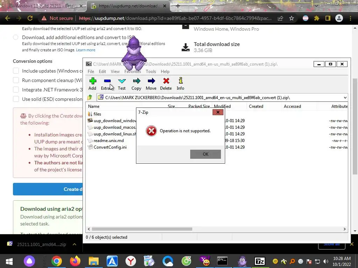Click the OK button in error dialog

click(x=206, y=154)
